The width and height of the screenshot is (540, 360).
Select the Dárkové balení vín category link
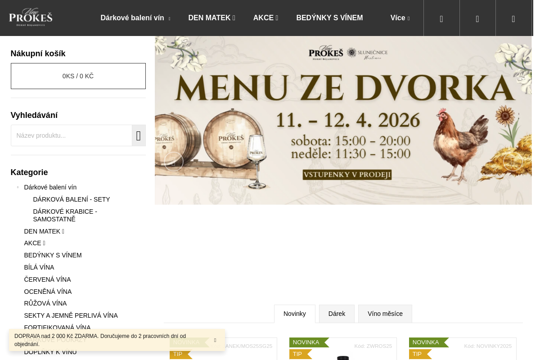[50, 187]
